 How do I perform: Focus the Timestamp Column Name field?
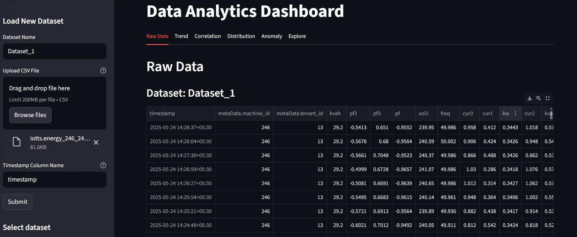pyautogui.click(x=55, y=180)
